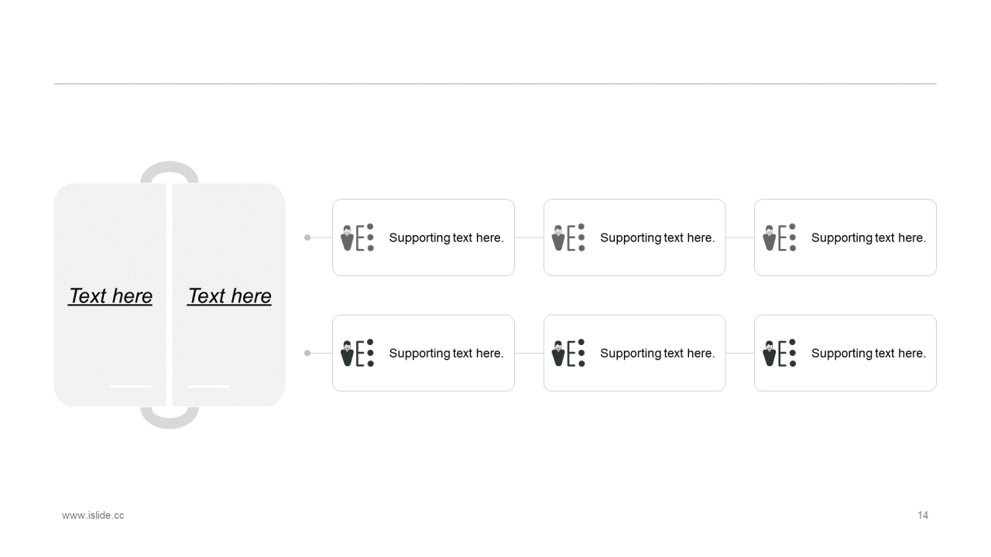Click the gray connector dot of the lower row
Screen dimensions: 991x557
[x=307, y=353]
